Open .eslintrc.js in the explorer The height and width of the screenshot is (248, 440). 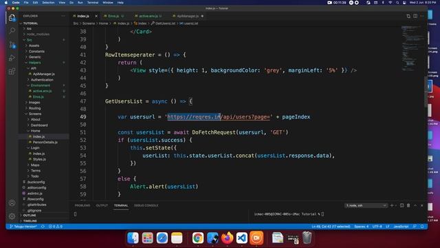[35, 194]
